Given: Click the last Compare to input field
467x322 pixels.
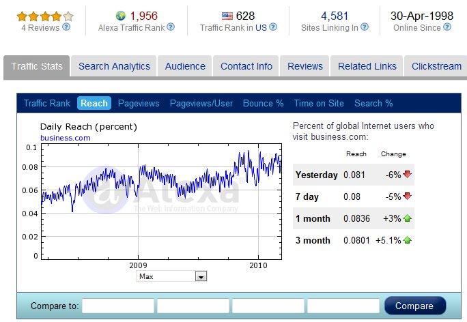Looking at the screenshot, I should [343, 306].
